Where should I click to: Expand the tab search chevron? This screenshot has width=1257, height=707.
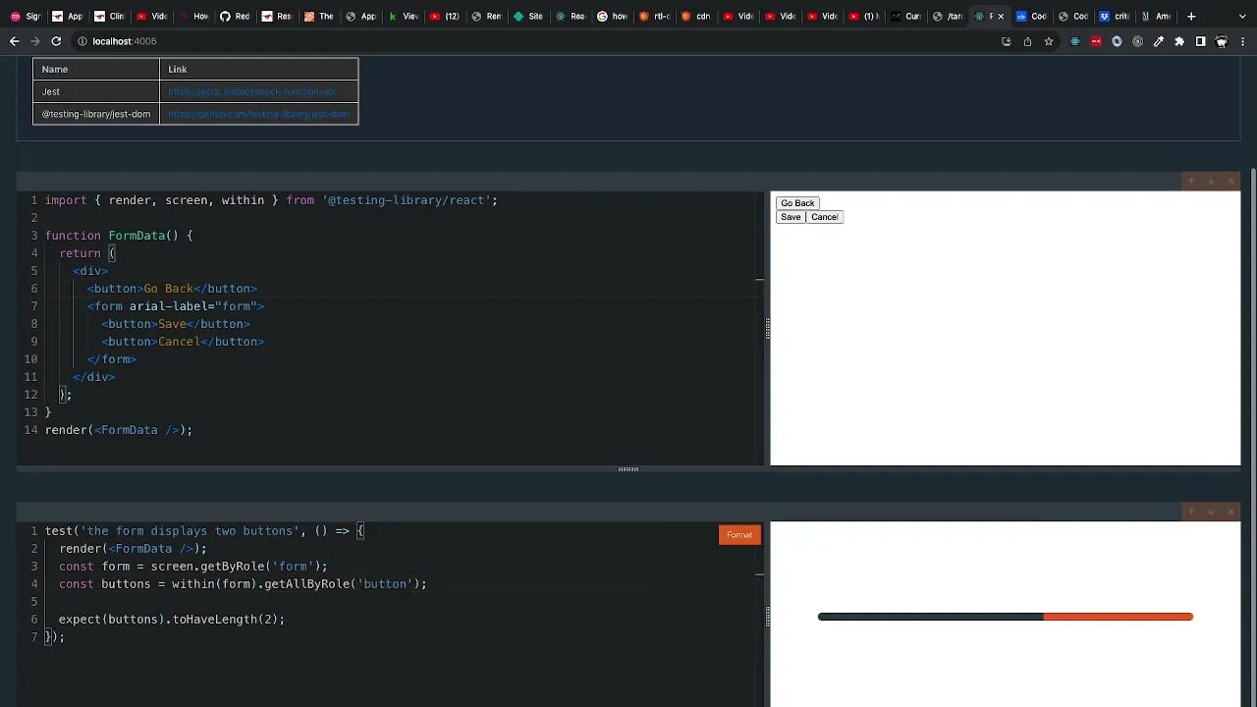(x=1244, y=16)
